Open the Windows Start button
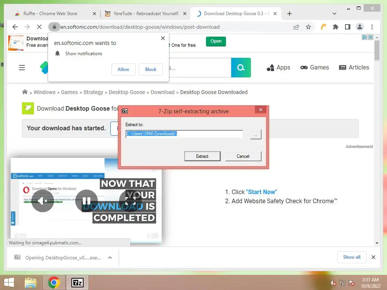The height and width of the screenshot is (290, 387). click(x=9, y=282)
